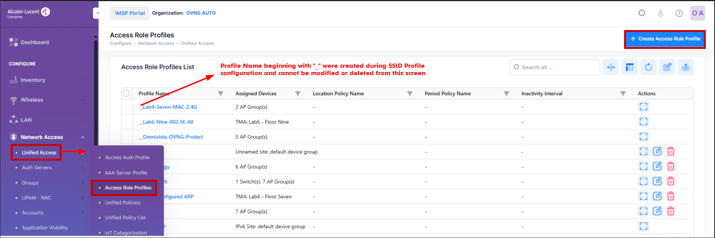715x238 pixels.
Task: Click Create Access Role Profile button
Action: 665,39
